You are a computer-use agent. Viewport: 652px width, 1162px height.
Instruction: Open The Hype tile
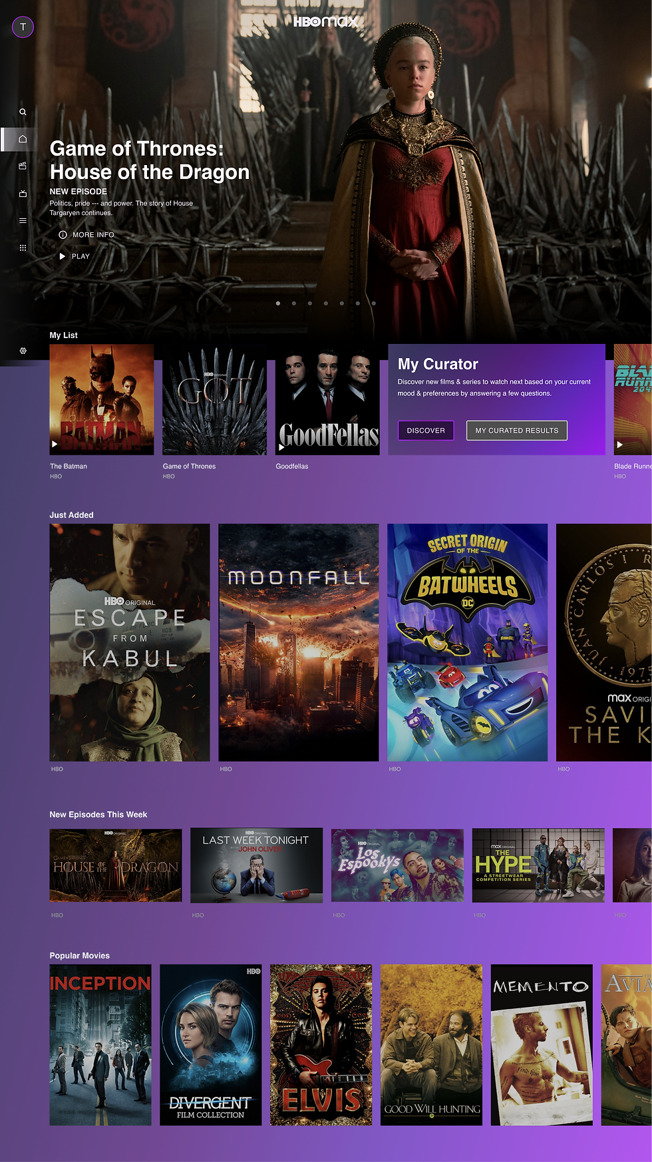(x=538, y=865)
